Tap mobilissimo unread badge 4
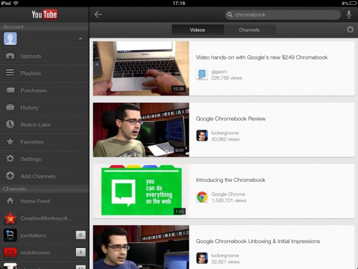The height and width of the screenshot is (269, 358). coord(81,252)
